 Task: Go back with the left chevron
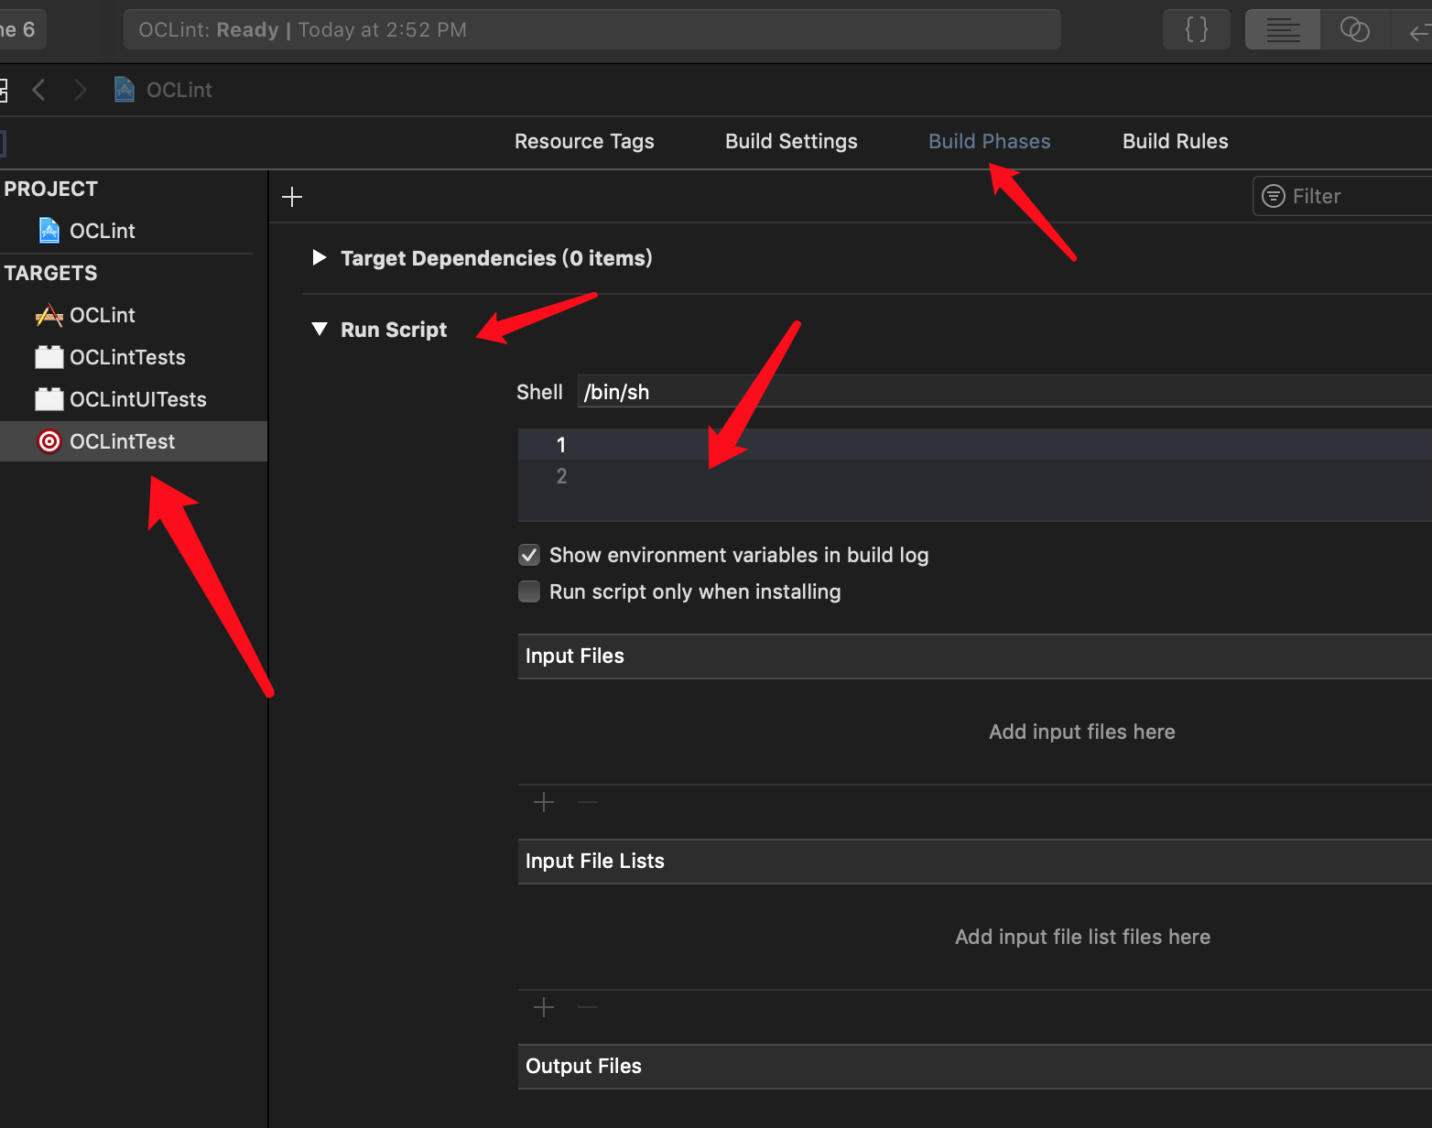pos(38,90)
